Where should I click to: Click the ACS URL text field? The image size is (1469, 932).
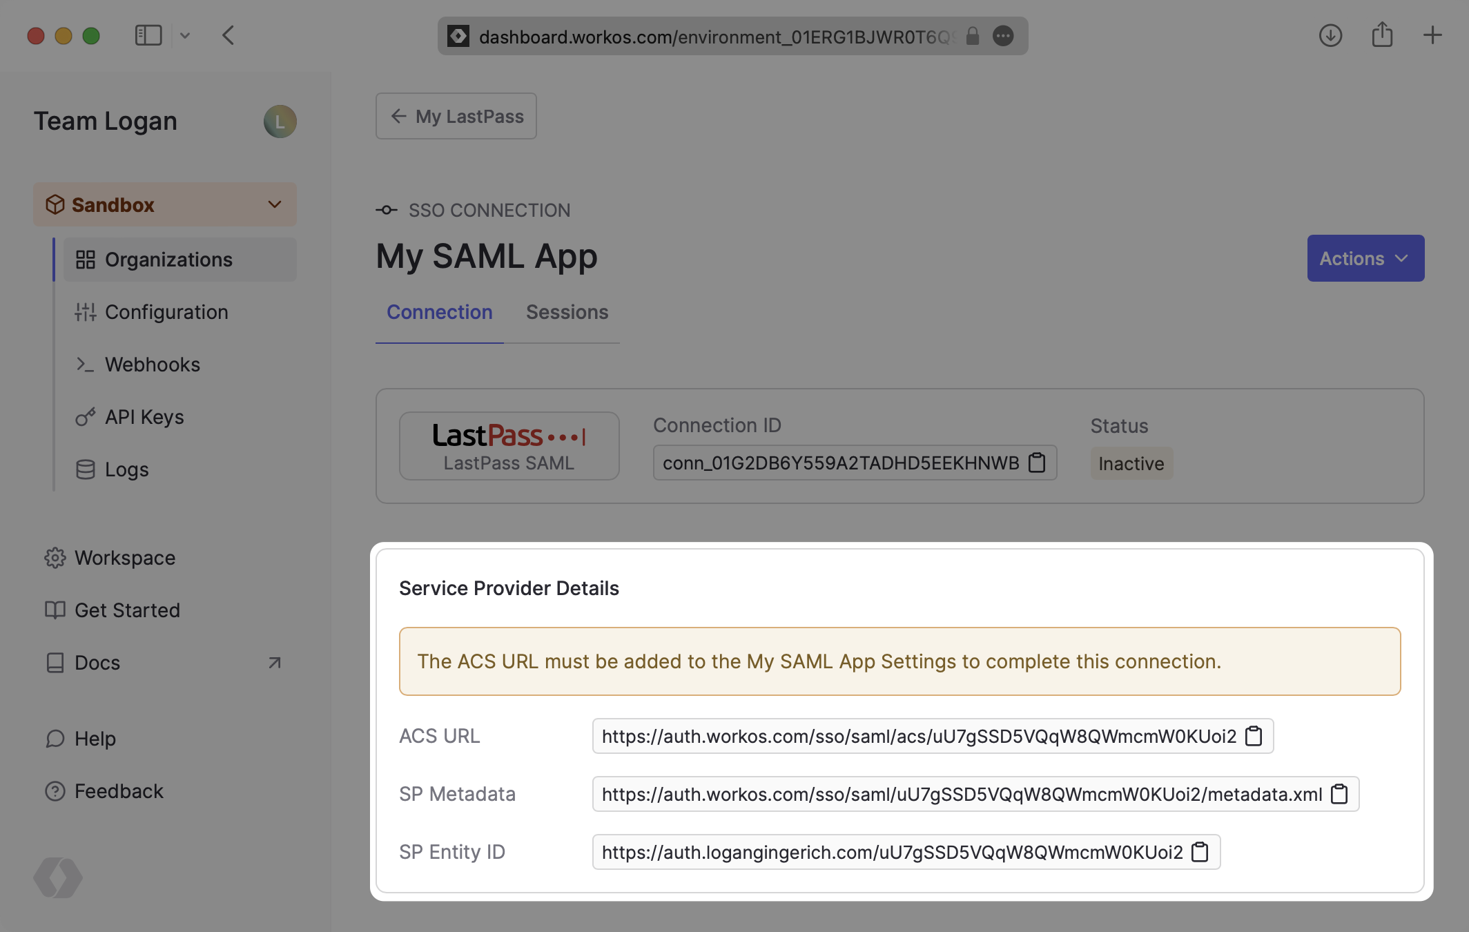click(918, 736)
